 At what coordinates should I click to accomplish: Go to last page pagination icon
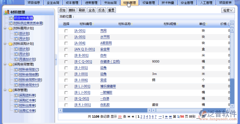pyautogui.click(x=170, y=117)
